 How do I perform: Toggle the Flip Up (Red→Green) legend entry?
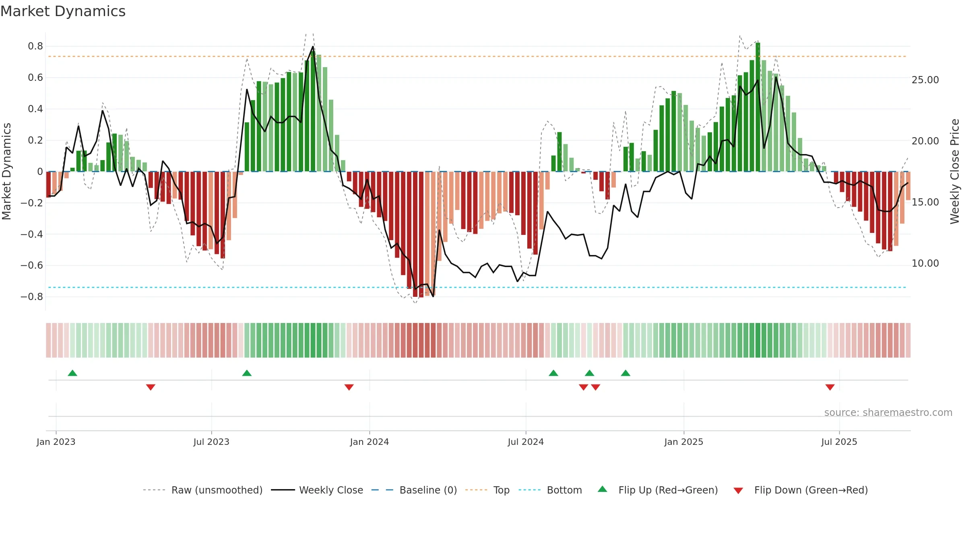point(658,490)
